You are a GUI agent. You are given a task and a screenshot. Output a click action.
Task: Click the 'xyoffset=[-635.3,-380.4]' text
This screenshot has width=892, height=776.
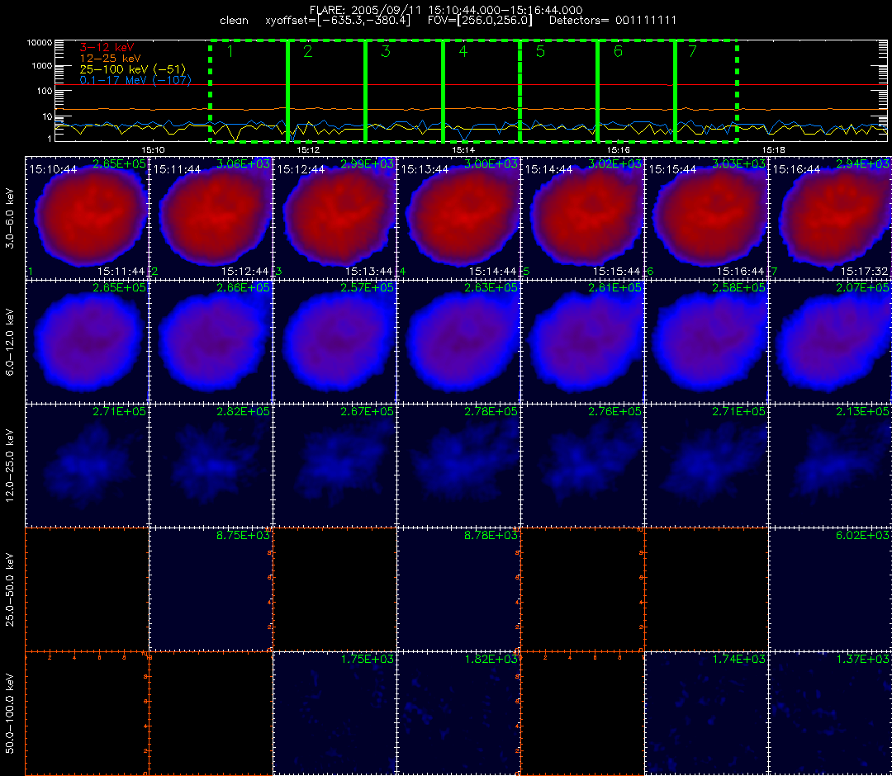coord(338,21)
